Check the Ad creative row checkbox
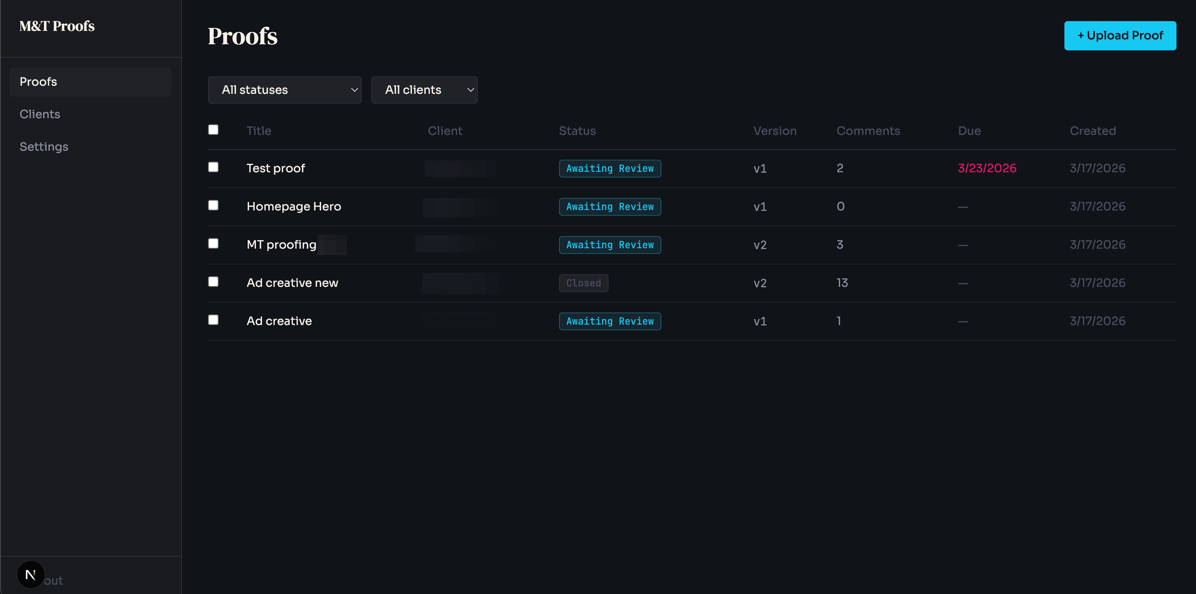The image size is (1196, 594). pos(213,320)
